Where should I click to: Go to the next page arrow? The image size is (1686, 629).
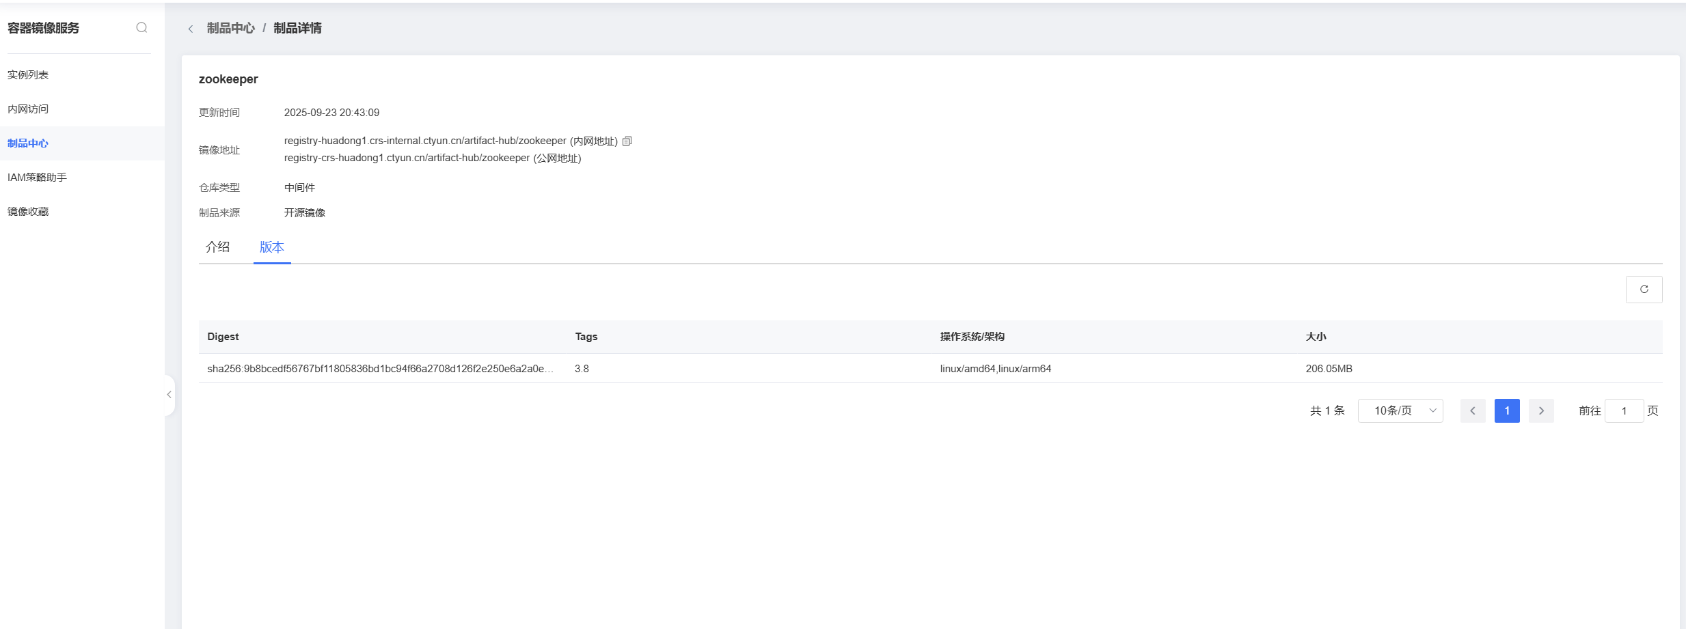pyautogui.click(x=1541, y=410)
